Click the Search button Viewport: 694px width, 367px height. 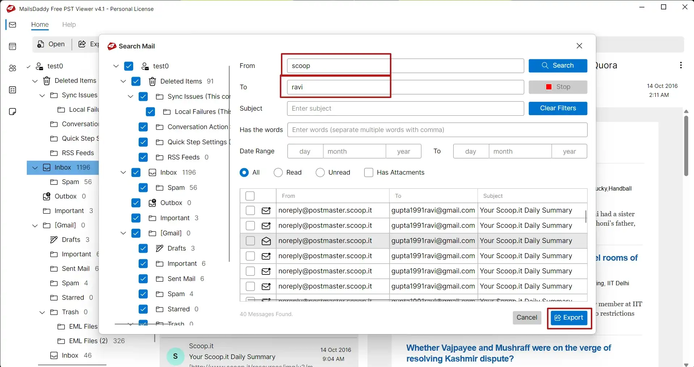558,66
